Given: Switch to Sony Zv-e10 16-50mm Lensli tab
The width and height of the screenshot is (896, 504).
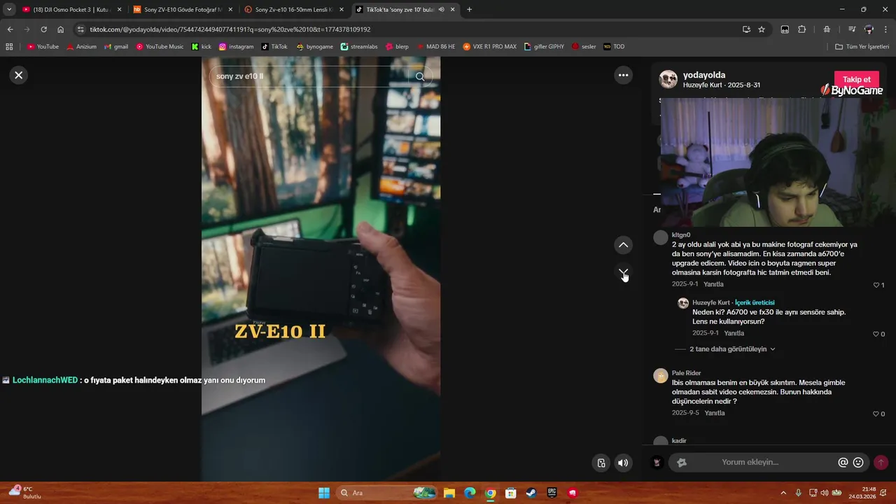Looking at the screenshot, I should (293, 10).
